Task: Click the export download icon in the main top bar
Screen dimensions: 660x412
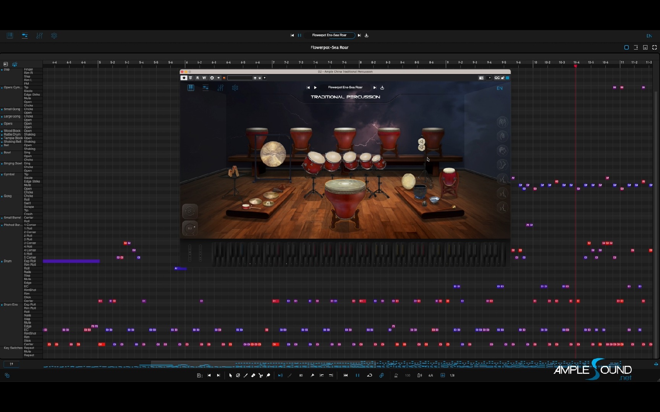Action: click(367, 35)
